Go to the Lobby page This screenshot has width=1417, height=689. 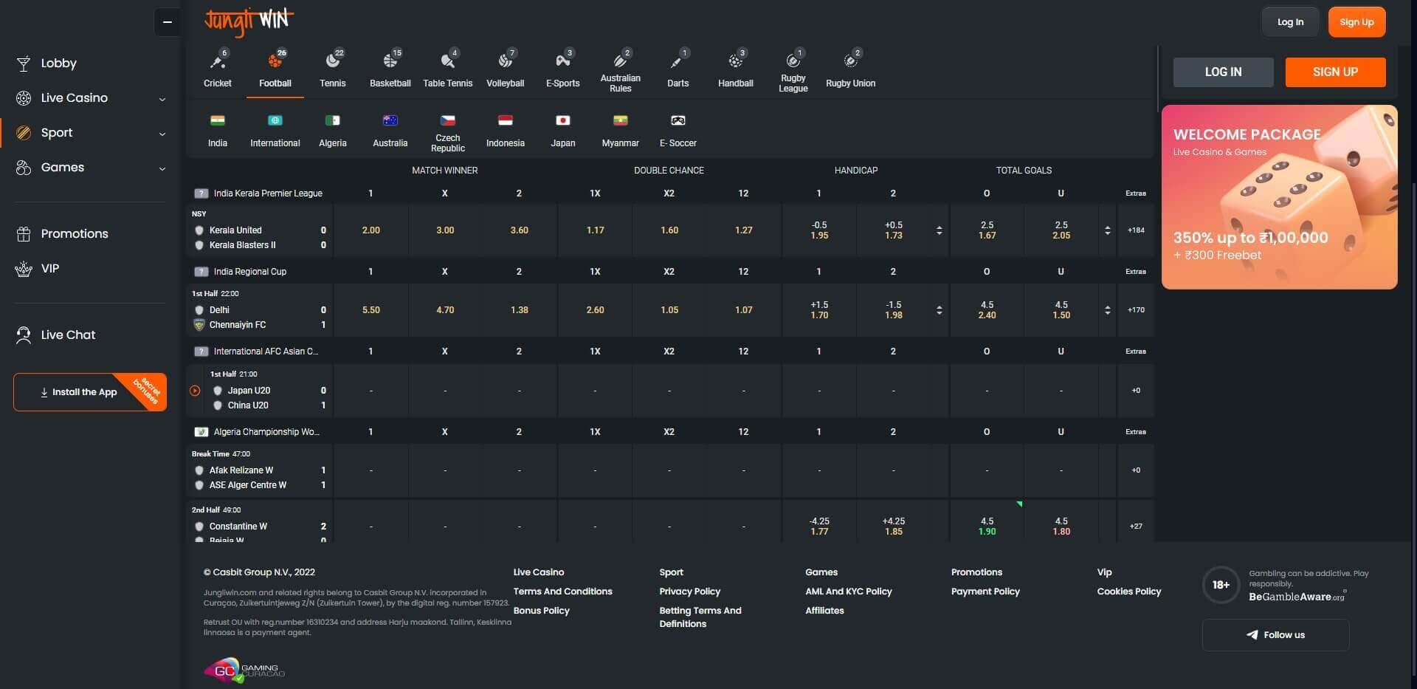click(x=58, y=64)
